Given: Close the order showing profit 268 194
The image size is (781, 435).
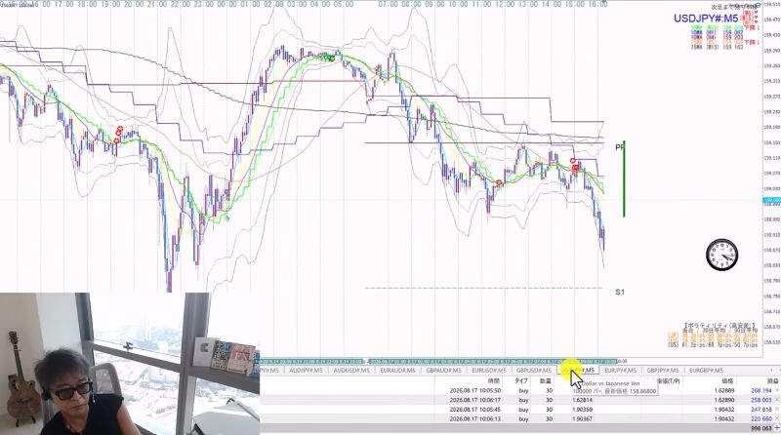Looking at the screenshot, I should point(777,391).
